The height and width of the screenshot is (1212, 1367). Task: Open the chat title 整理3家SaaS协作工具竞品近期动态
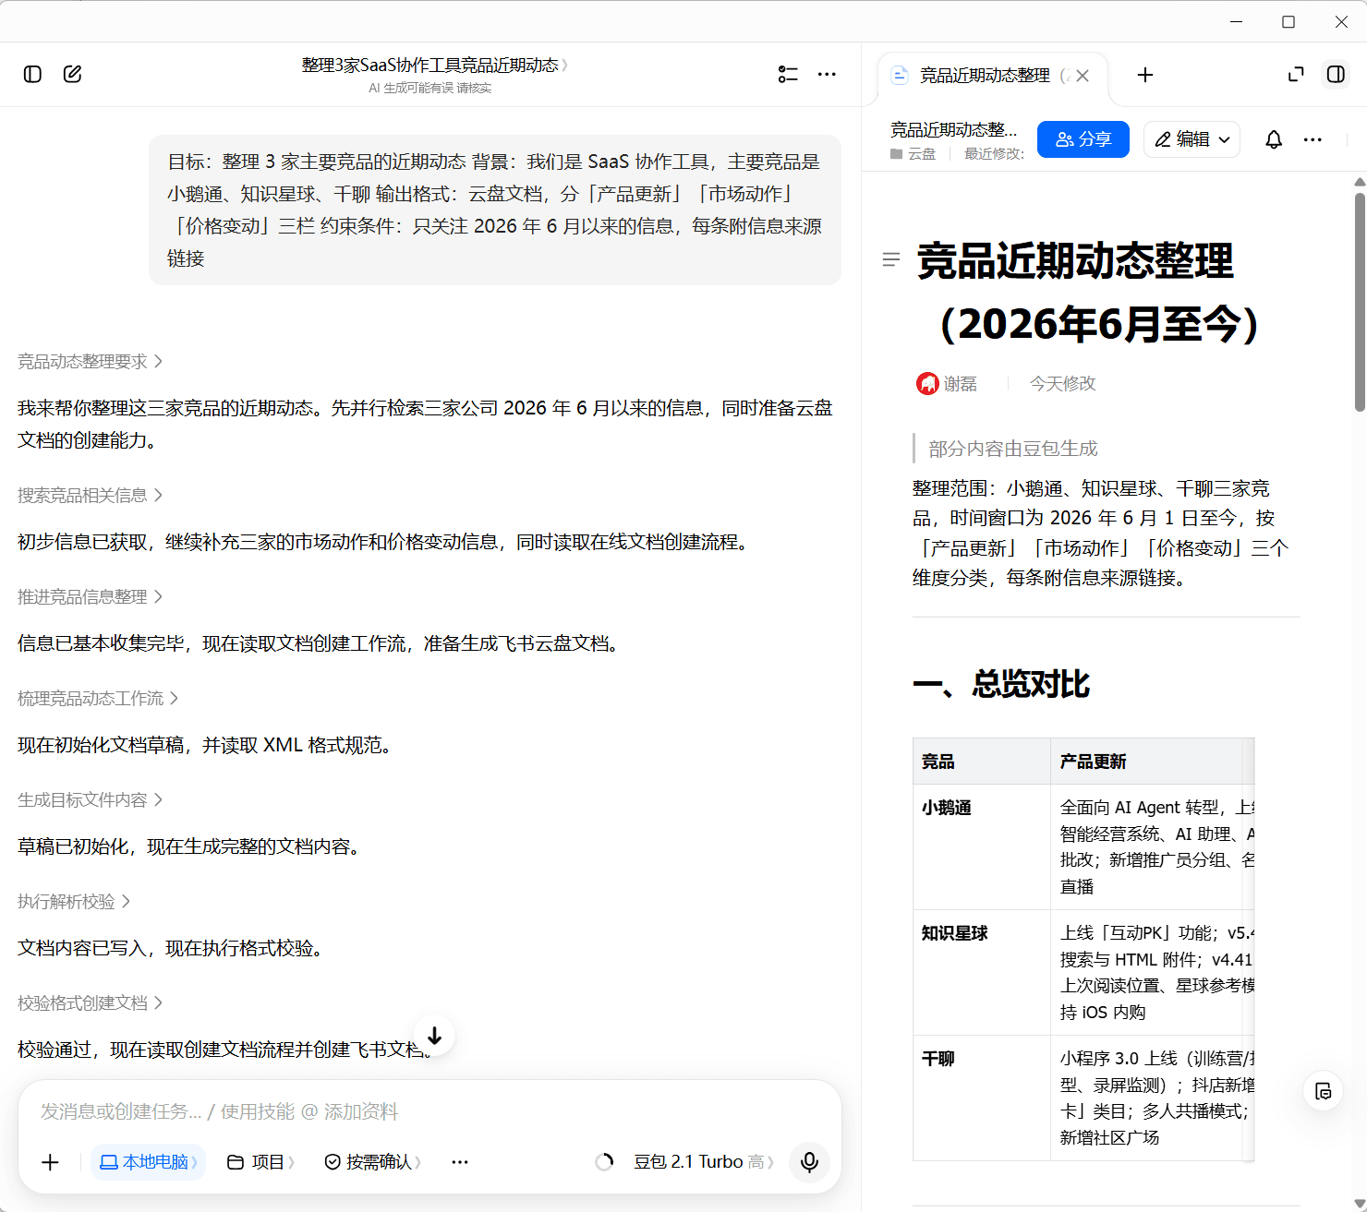click(x=434, y=66)
